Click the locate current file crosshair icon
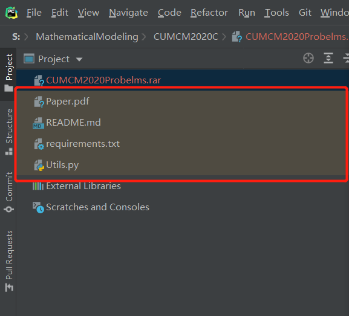The width and height of the screenshot is (349, 316). (x=308, y=58)
